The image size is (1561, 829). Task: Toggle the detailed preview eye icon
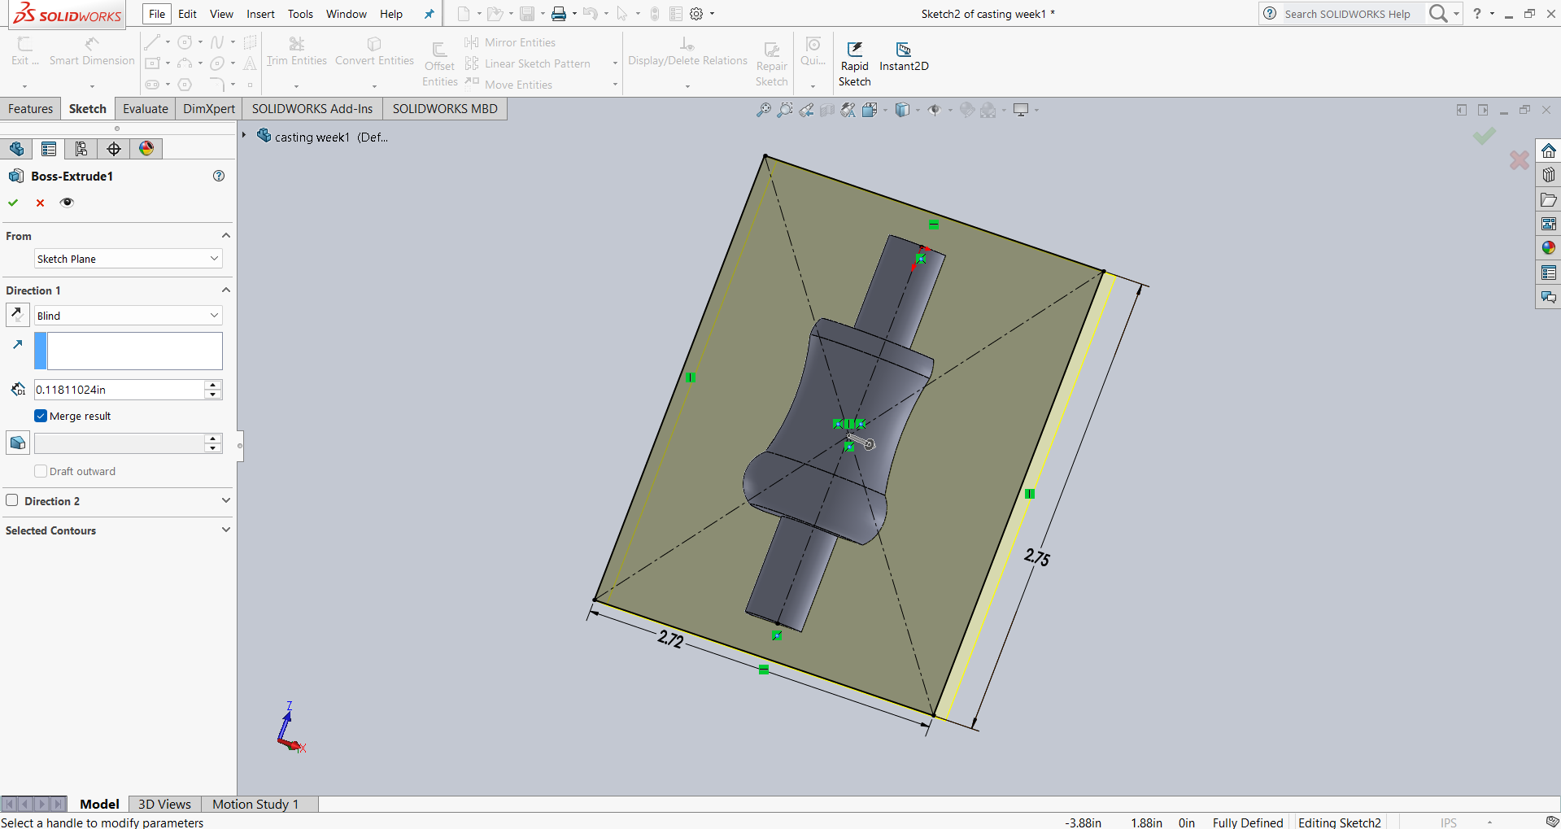pos(67,203)
